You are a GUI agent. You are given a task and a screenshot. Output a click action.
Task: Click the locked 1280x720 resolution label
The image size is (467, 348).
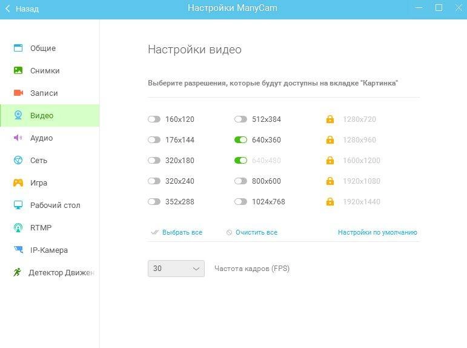(x=359, y=119)
